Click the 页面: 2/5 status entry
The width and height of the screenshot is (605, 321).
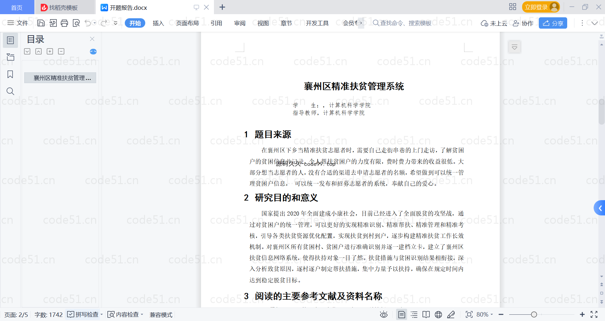tap(16, 315)
